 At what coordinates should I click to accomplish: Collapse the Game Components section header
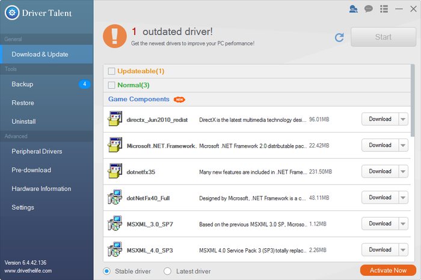(x=257, y=100)
